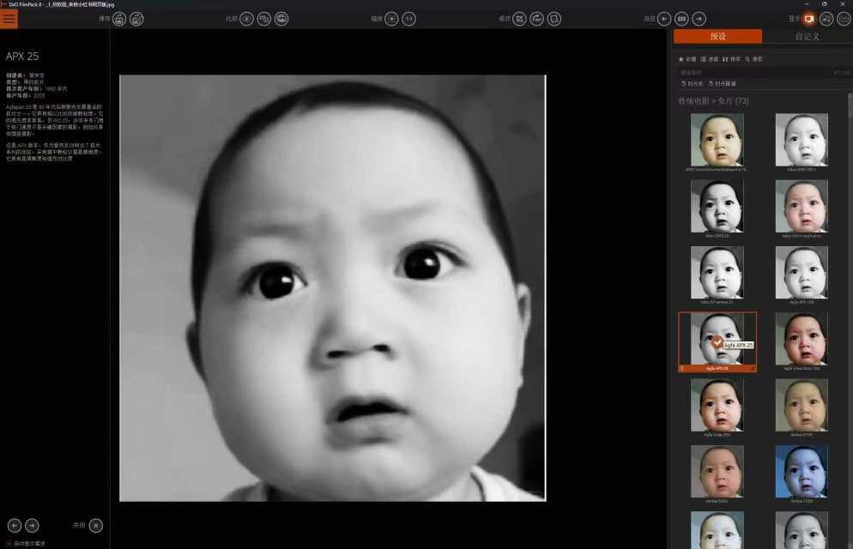Select the crop tool beside 修改
Image resolution: width=853 pixels, height=549 pixels.
click(x=519, y=19)
